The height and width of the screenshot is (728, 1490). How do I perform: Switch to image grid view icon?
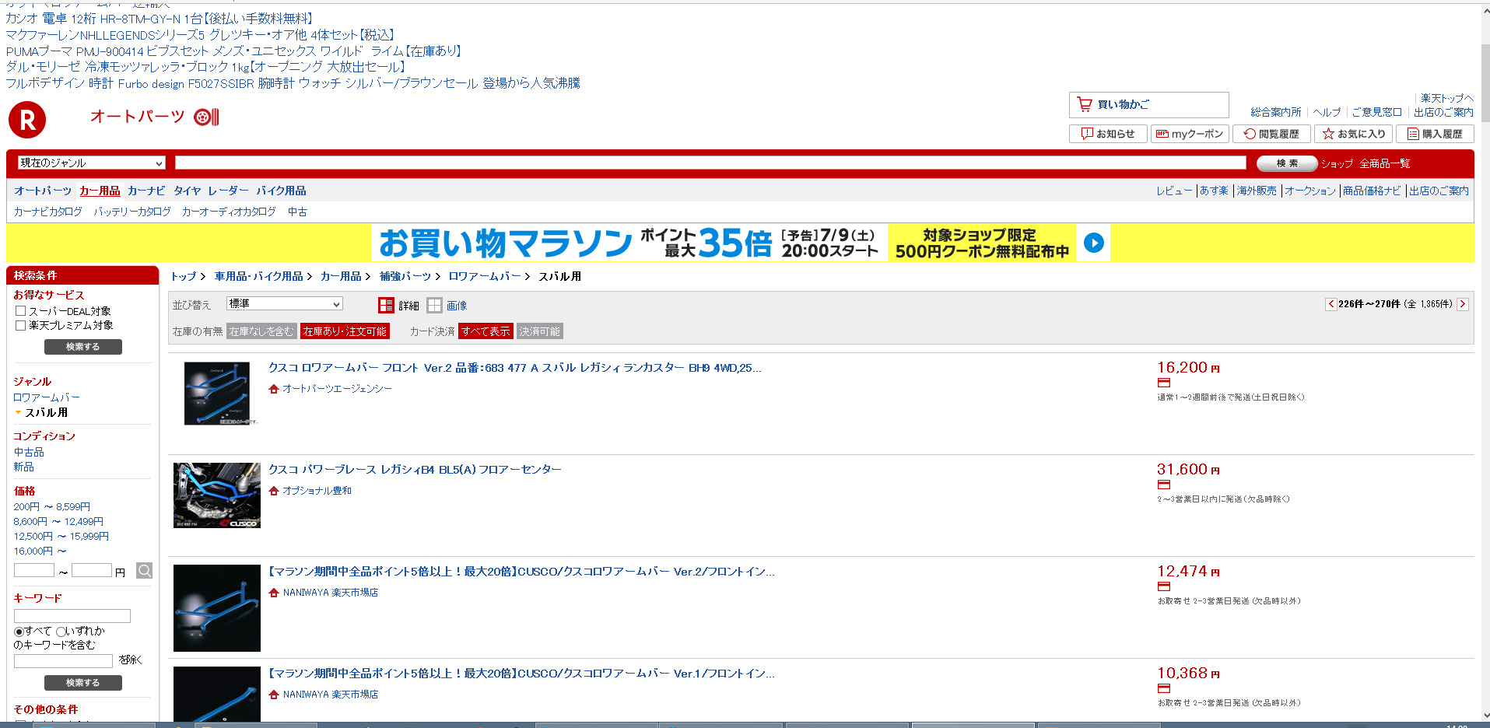click(434, 306)
